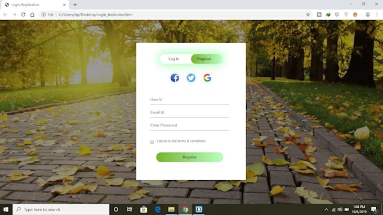383x215 pixels.
Task: Submit with the green Register button
Action: point(190,157)
